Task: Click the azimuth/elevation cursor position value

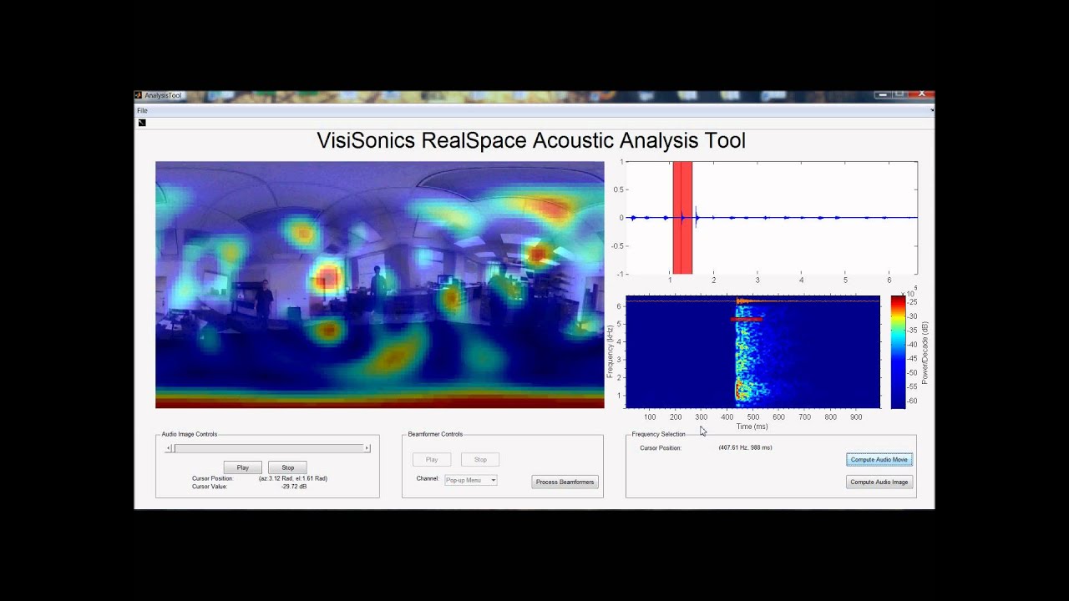Action: (x=293, y=478)
